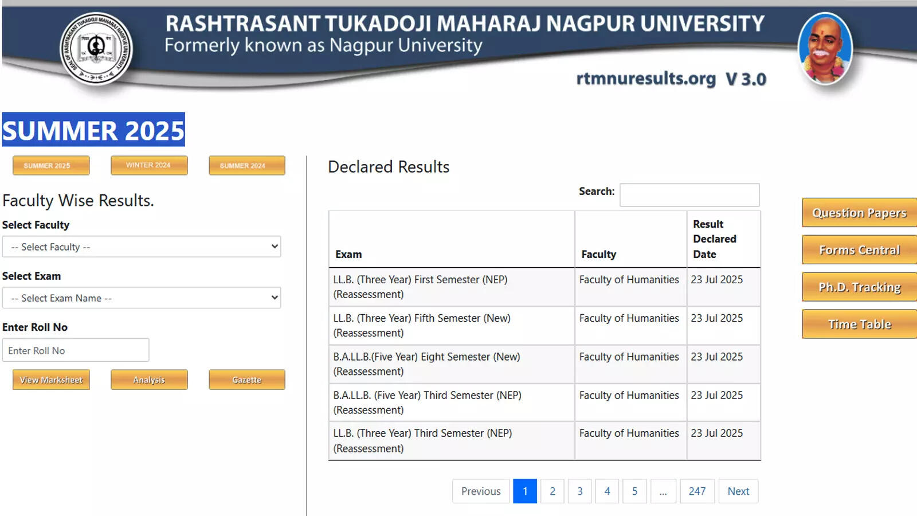Open Question Papers from the sidebar

point(858,212)
